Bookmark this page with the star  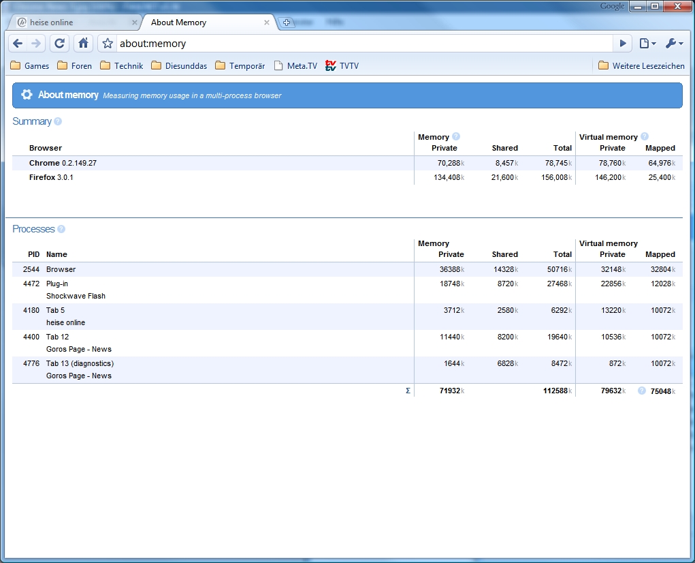tap(108, 44)
